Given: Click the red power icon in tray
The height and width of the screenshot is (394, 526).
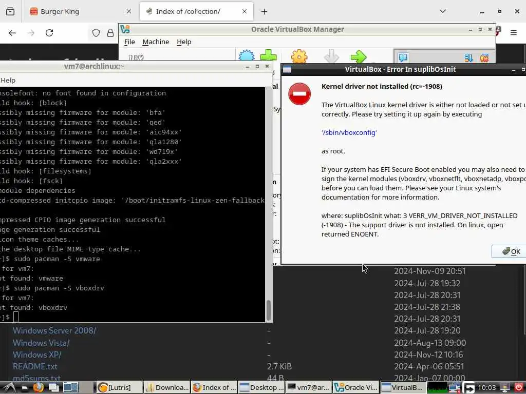Looking at the screenshot, I should (x=518, y=388).
